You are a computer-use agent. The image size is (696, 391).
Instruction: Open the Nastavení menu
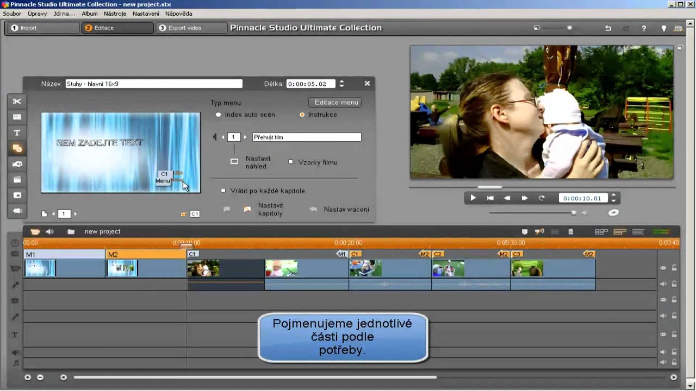(146, 14)
